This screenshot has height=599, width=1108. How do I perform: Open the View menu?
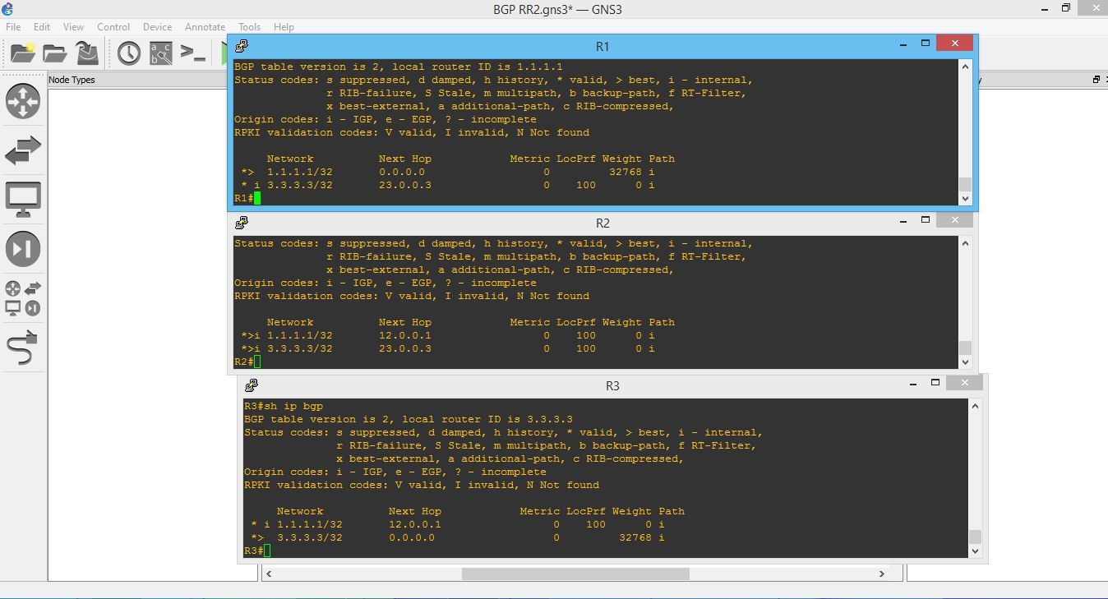click(73, 27)
